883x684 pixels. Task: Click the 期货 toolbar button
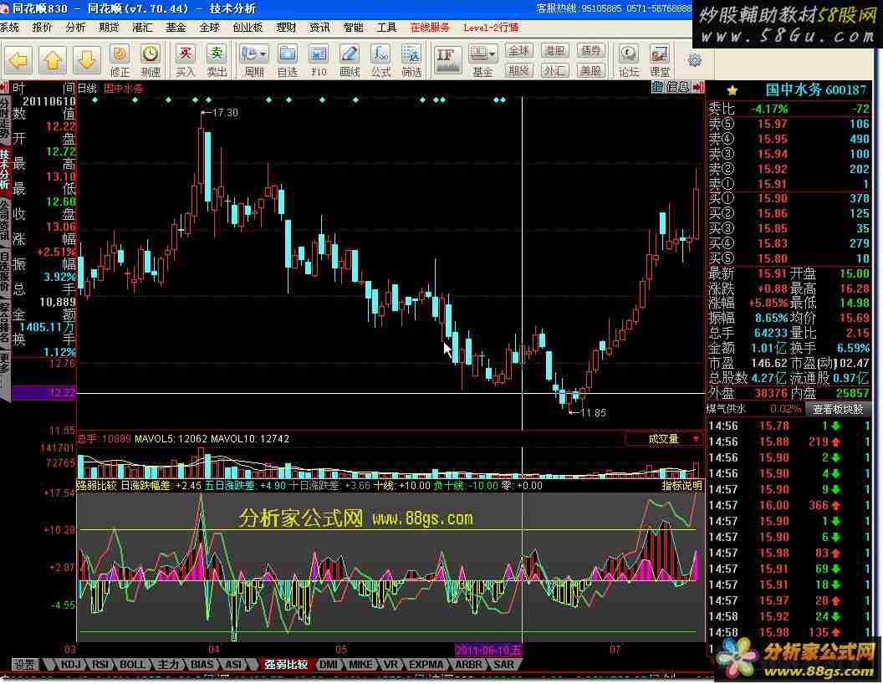[x=518, y=70]
